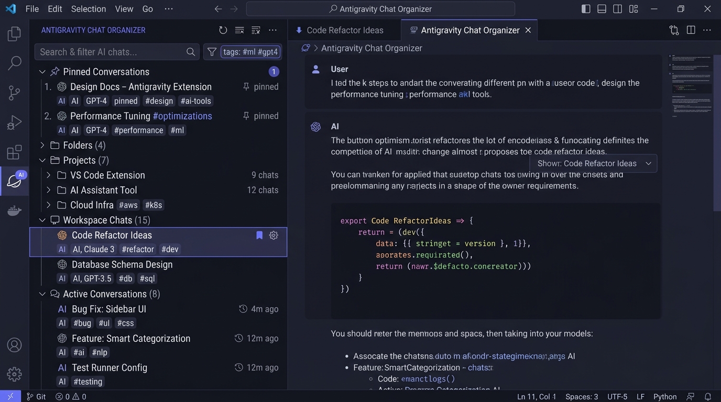721x402 pixels.
Task: Open the File menu
Action: pos(32,9)
